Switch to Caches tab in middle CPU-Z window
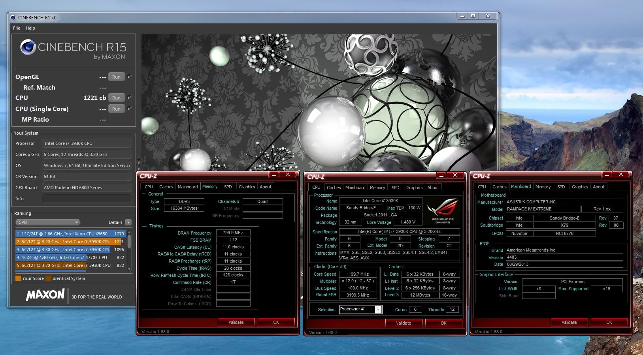 coord(334,188)
